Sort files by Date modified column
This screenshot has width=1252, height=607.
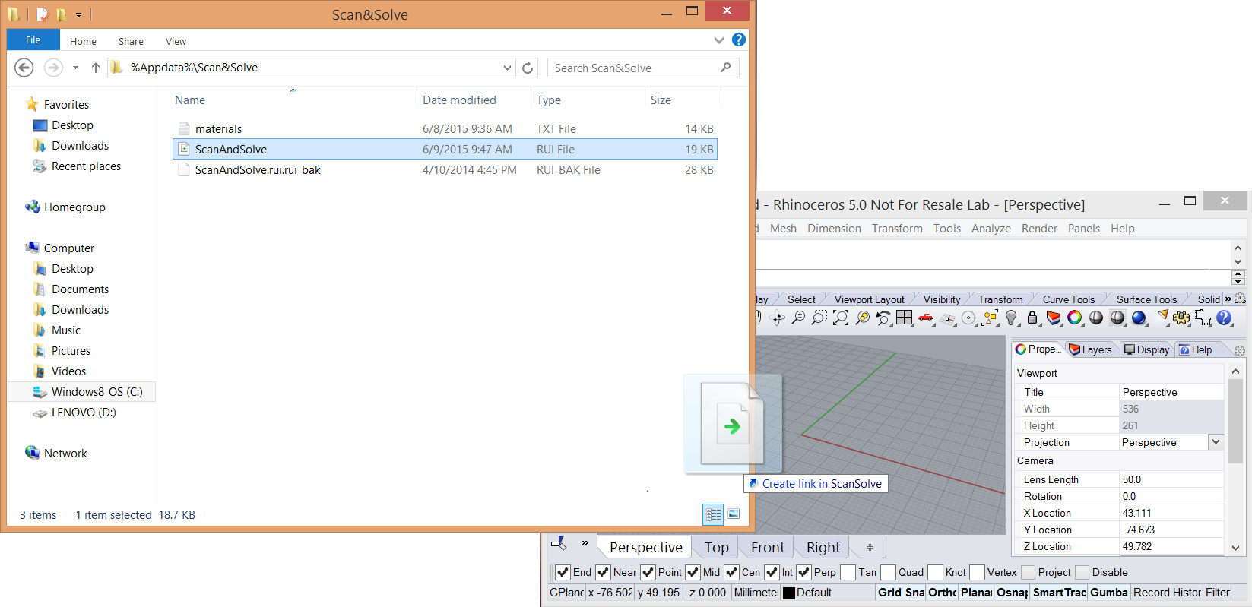[x=459, y=100]
